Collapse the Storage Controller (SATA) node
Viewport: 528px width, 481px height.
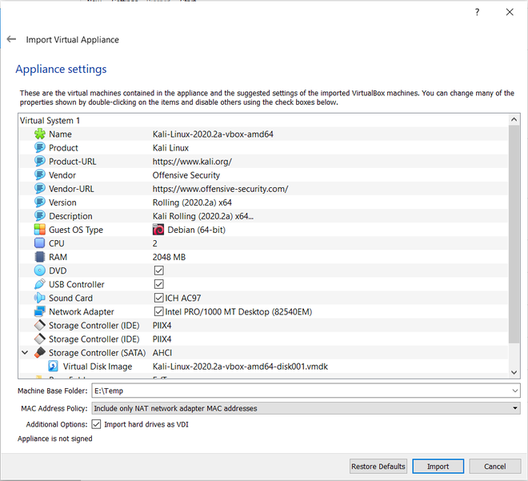[25, 353]
